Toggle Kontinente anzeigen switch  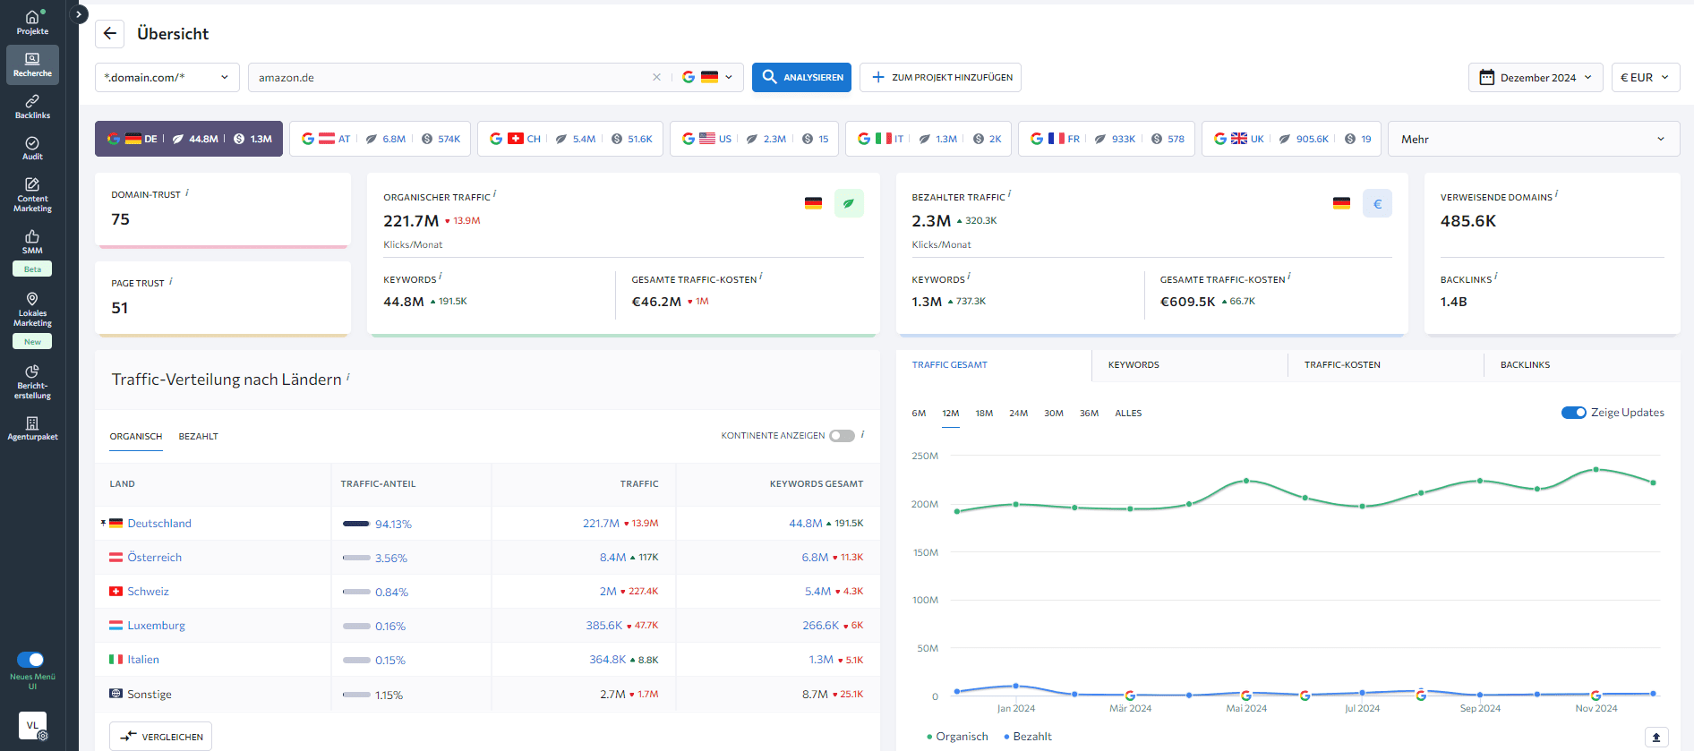pos(842,436)
